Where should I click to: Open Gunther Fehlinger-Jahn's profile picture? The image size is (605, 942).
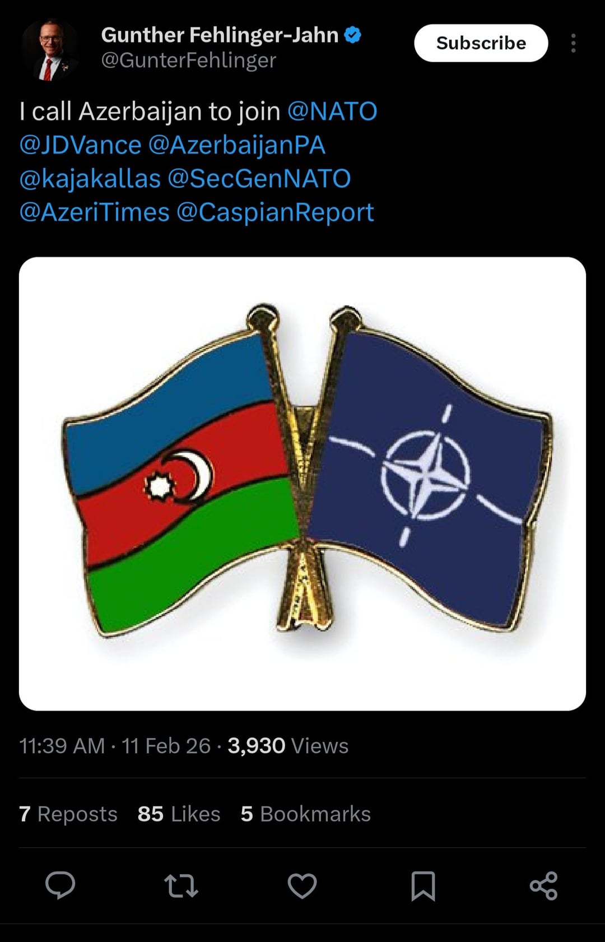(49, 51)
